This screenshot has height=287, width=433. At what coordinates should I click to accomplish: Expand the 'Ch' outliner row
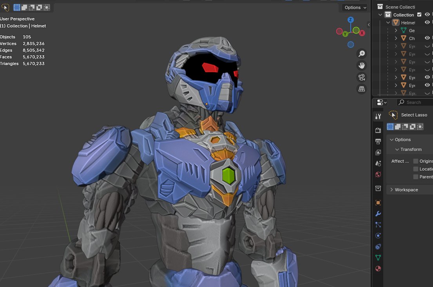pos(396,38)
